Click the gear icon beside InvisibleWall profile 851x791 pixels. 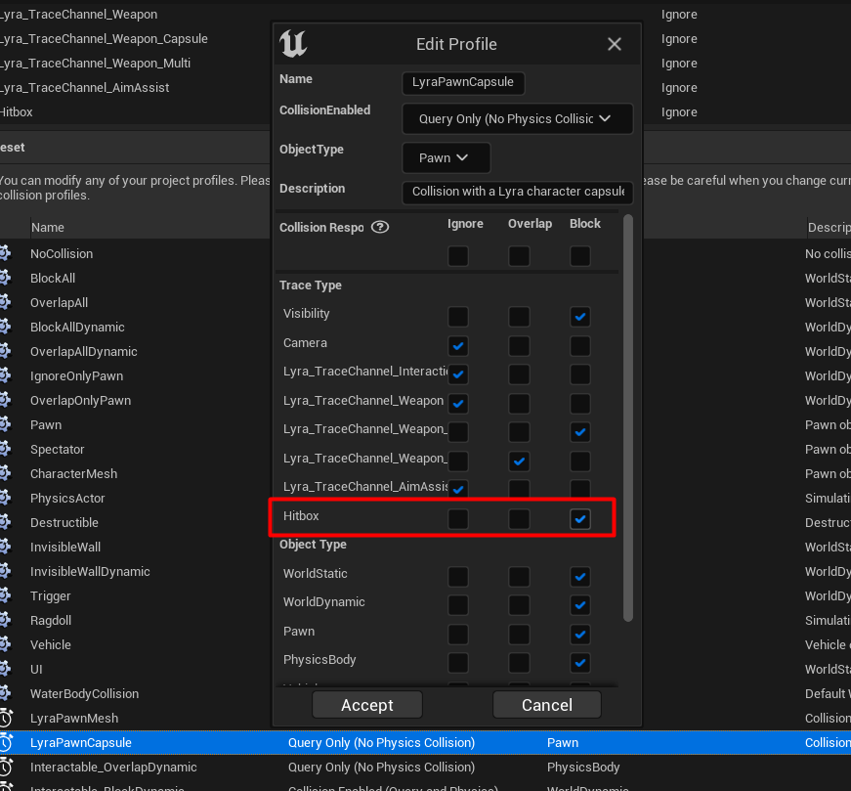[5, 547]
